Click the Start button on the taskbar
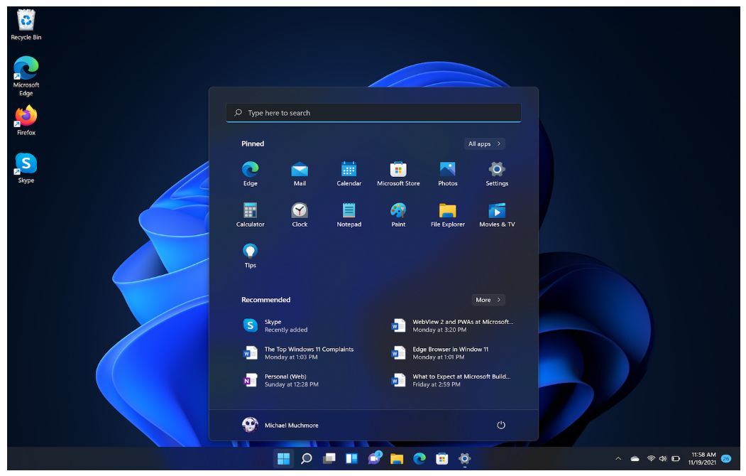746x476 pixels. [x=283, y=458]
